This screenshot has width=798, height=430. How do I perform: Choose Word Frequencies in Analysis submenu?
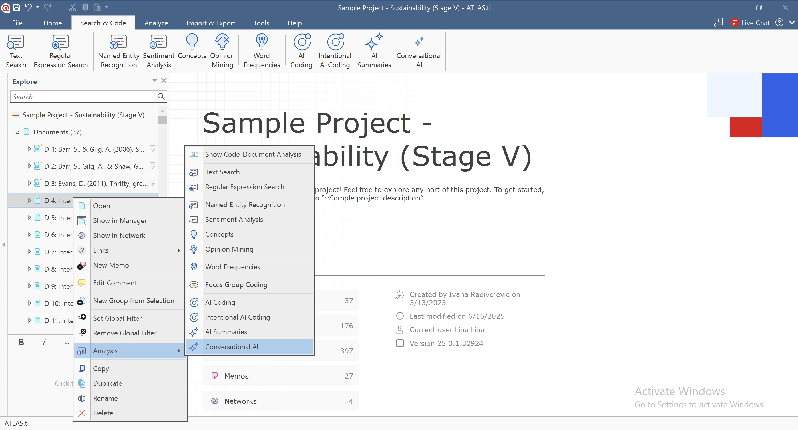(x=249, y=267)
